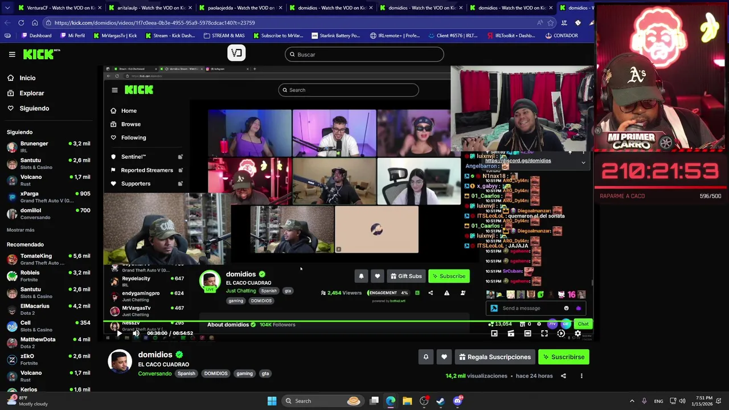729x410 pixels.
Task: Open the playback speed menu
Action: (x=561, y=333)
